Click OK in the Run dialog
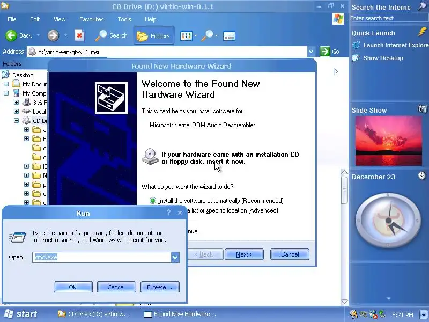 (x=73, y=287)
